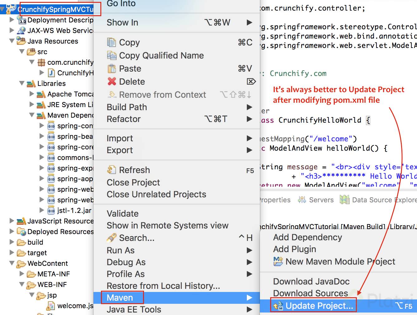Click the New Maven Module Project icon
This screenshot has height=315, width=417.
coord(279,261)
